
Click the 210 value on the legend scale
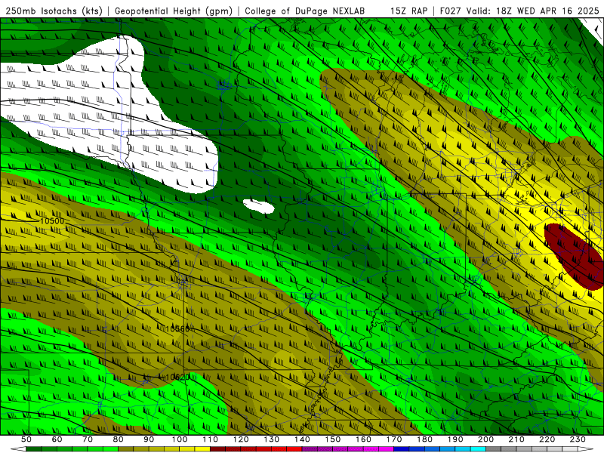coord(516,439)
